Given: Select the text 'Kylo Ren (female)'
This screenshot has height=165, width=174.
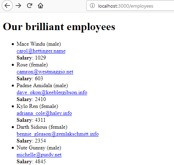Looking at the screenshot, I should 37,106.
